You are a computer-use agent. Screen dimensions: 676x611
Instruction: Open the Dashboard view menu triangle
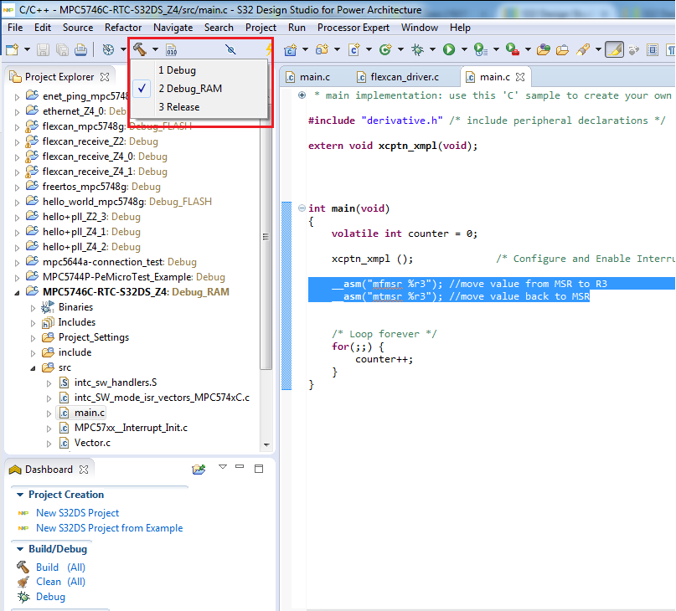click(223, 467)
